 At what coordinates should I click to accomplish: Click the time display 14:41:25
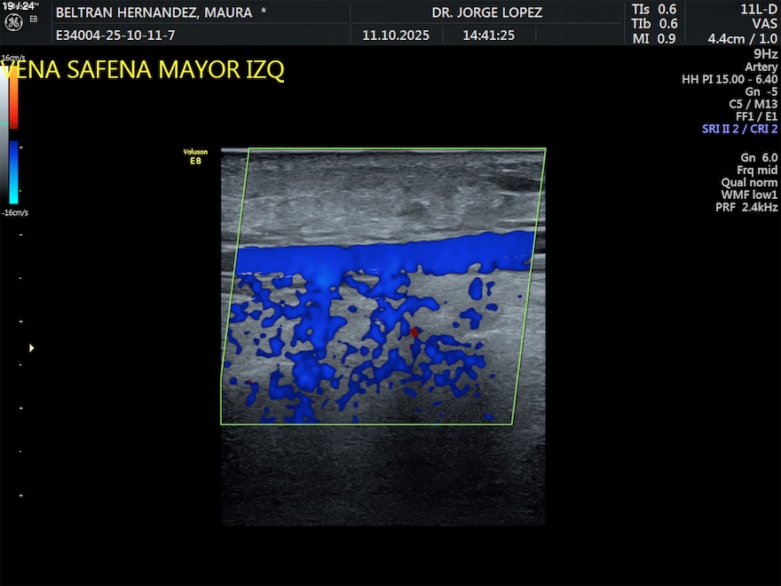point(488,36)
